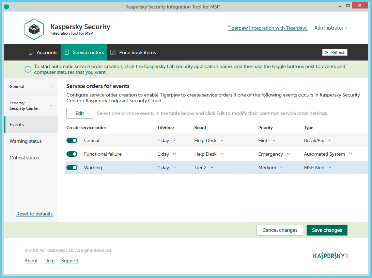Switch off the Warning event toggle
Screen dimensions: 372x278
[72, 168]
